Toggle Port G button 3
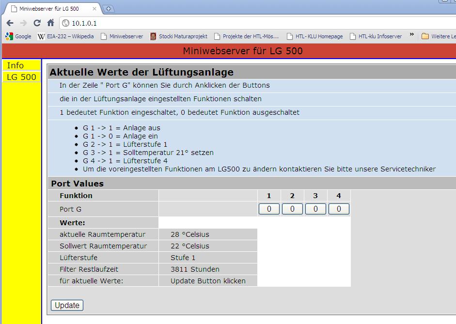 pyautogui.click(x=315, y=209)
